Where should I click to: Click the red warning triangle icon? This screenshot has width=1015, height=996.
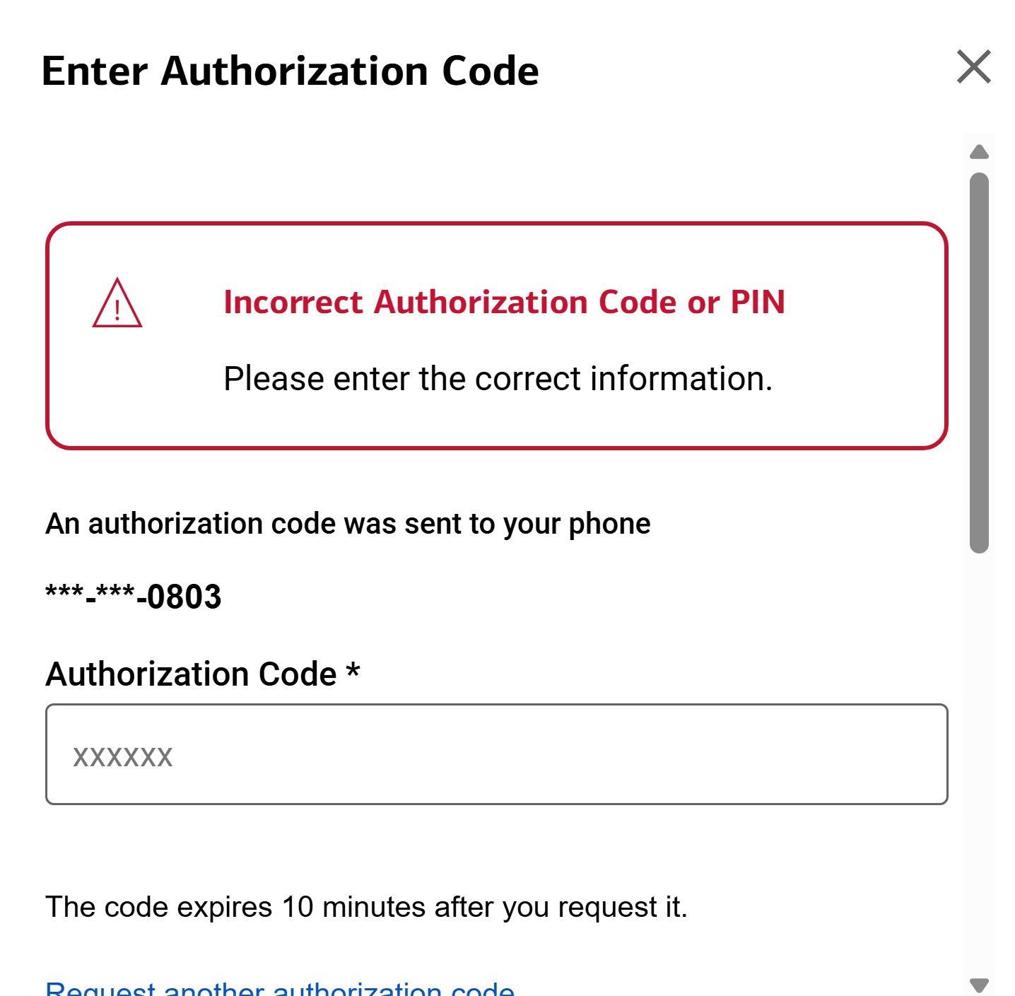pyautogui.click(x=117, y=304)
